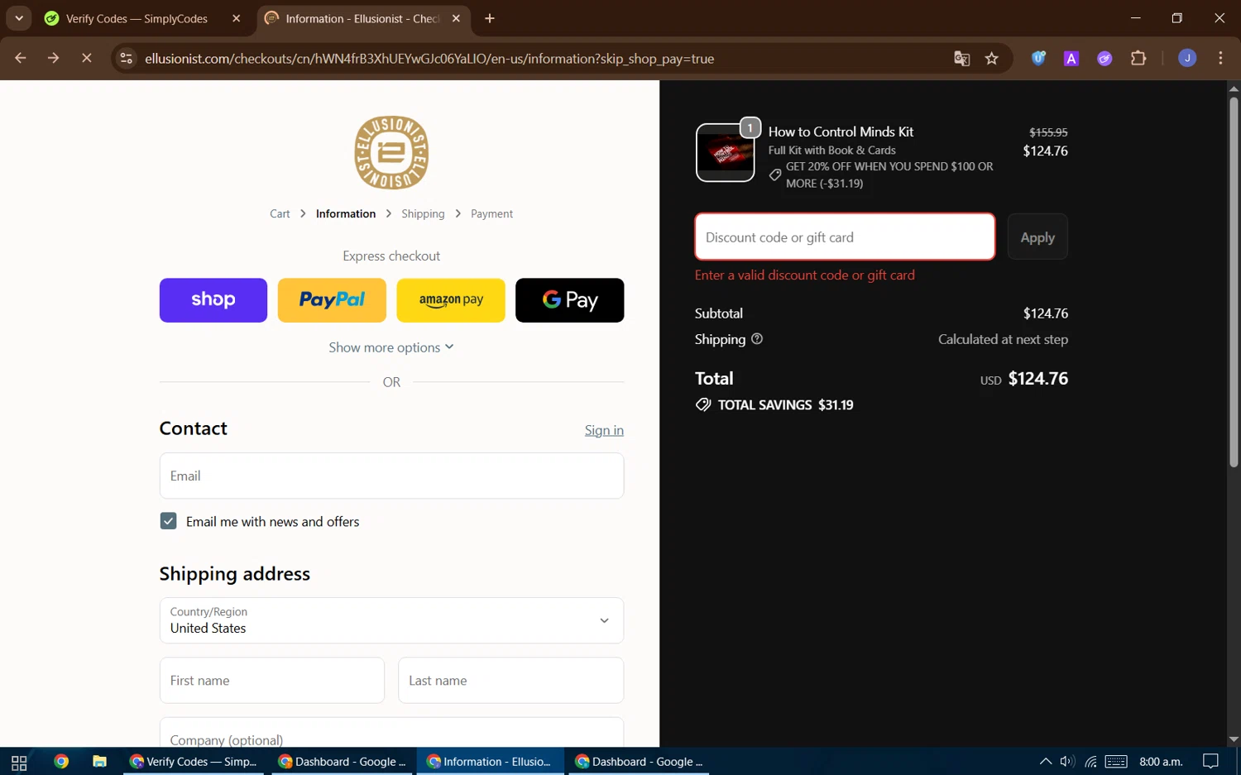Screen dimensions: 1241x775
Task: Click the Ellusionist logo
Action: pos(391,152)
